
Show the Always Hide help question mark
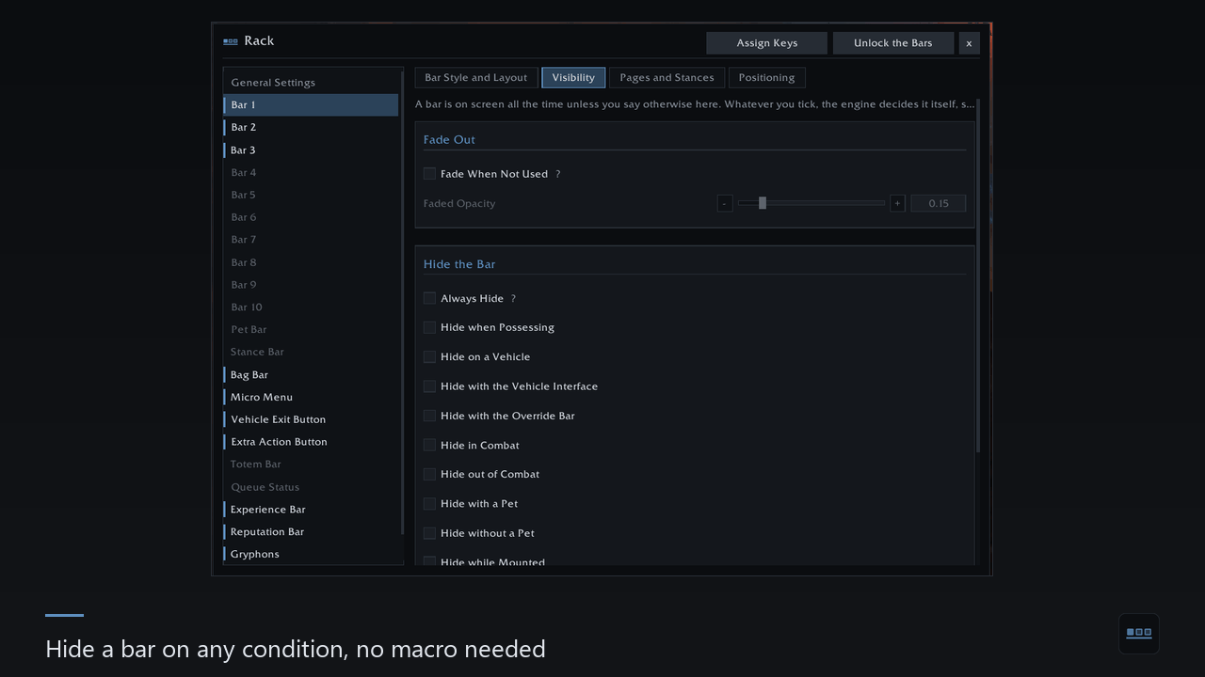[x=513, y=298]
